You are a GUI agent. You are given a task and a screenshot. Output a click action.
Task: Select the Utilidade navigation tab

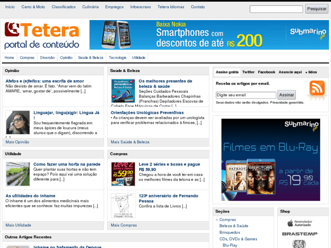click(x=138, y=58)
